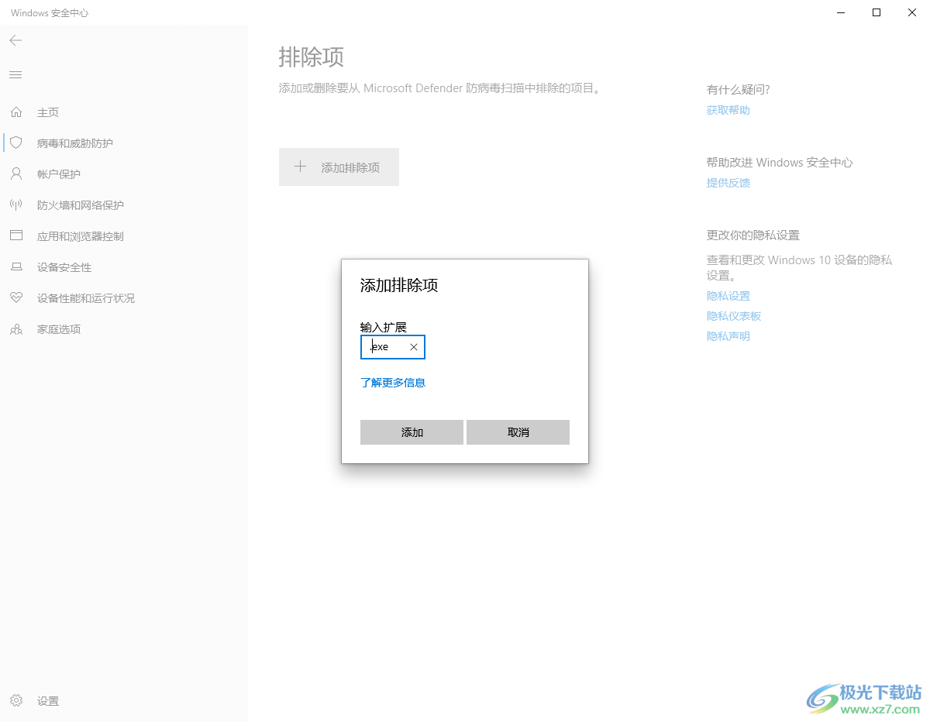Click the antenna icon for 防火墙和网络保护
The height and width of the screenshot is (722, 930).
(x=15, y=205)
